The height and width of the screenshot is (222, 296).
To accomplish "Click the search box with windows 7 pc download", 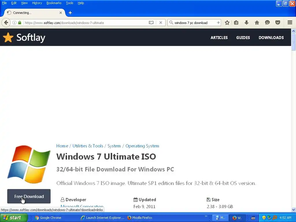I will [195, 23].
